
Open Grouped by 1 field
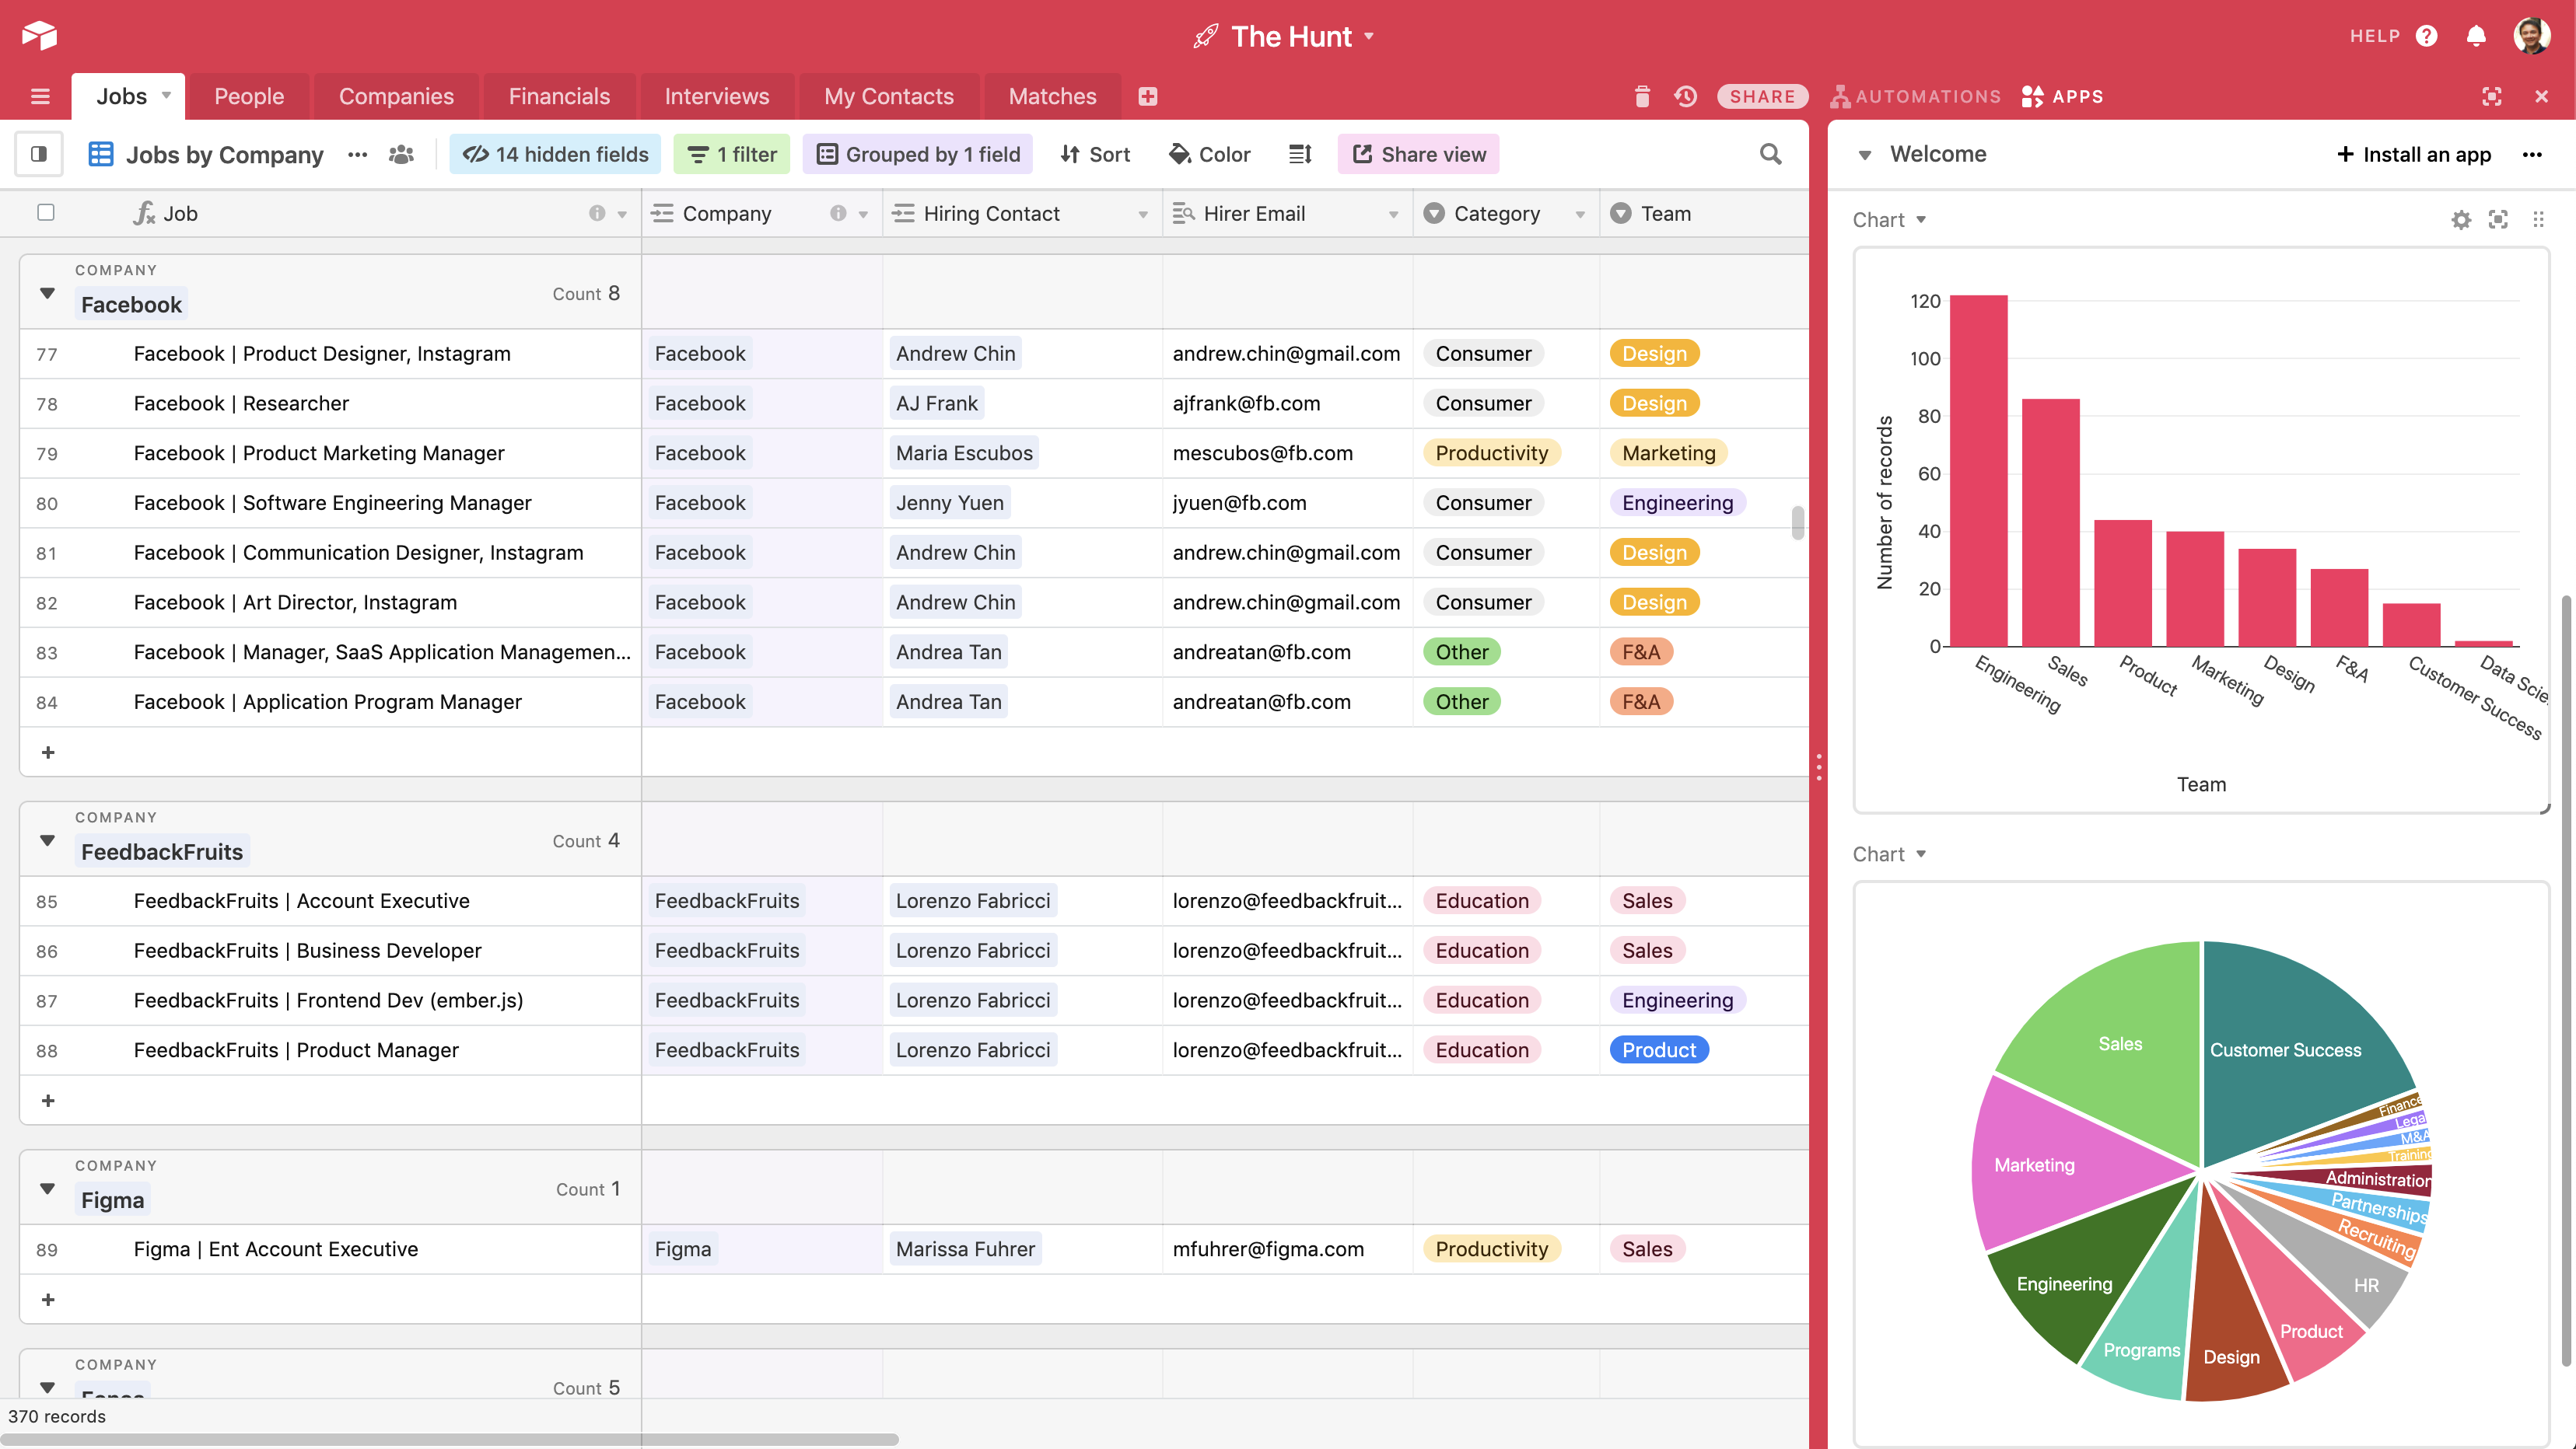(918, 154)
